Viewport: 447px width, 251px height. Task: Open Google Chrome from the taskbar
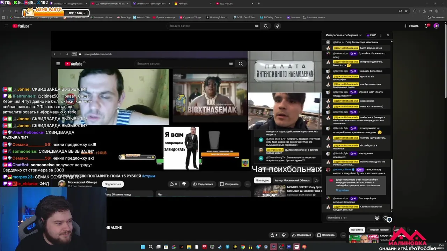point(243,247)
